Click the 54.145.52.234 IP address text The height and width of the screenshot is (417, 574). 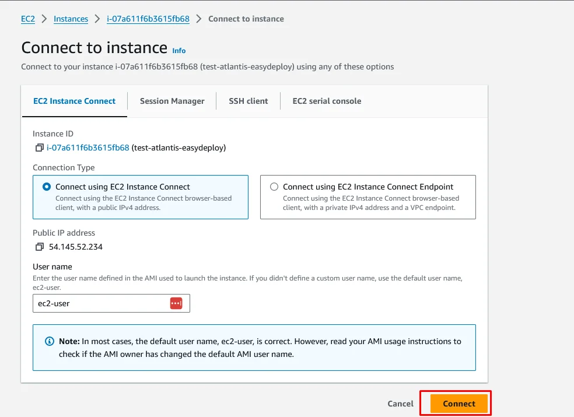76,247
